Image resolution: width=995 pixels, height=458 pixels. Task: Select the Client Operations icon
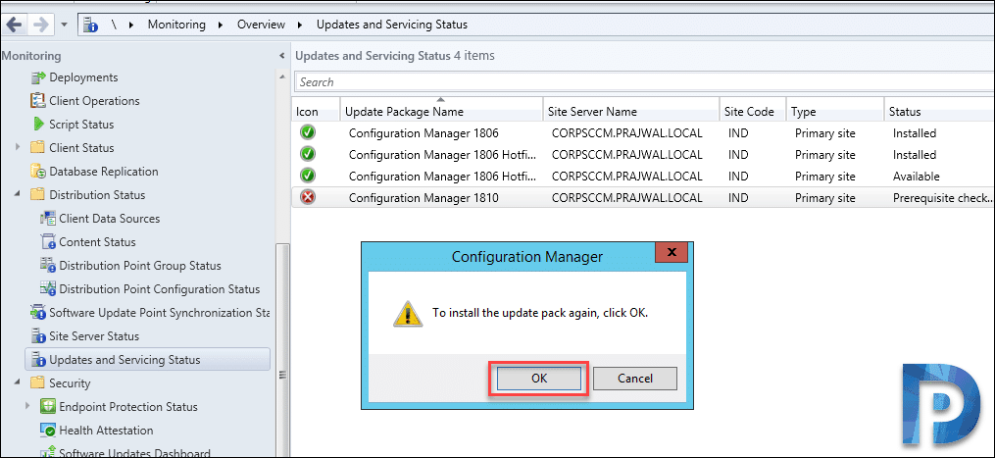tap(39, 101)
